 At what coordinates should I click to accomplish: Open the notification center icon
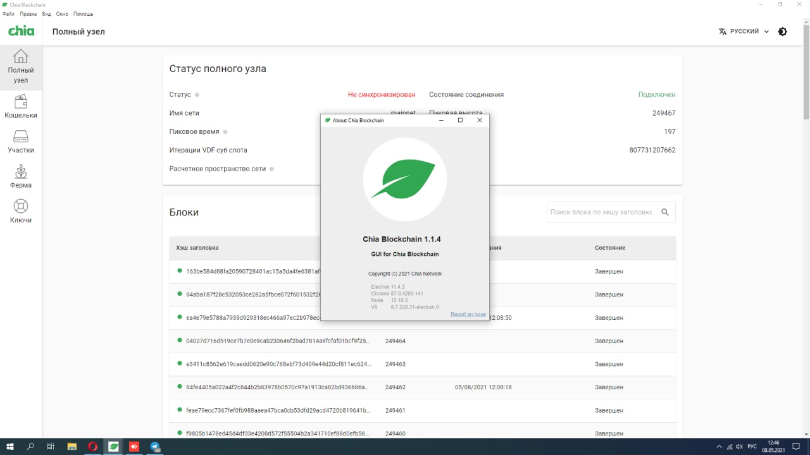[x=797, y=447]
